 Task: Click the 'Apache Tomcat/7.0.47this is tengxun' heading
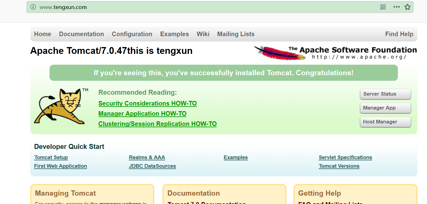click(x=111, y=51)
